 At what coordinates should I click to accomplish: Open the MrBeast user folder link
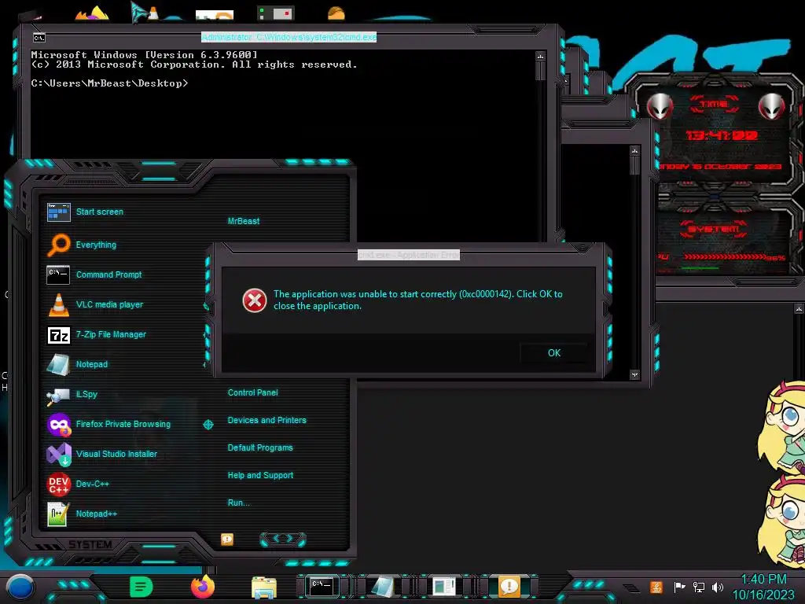244,221
